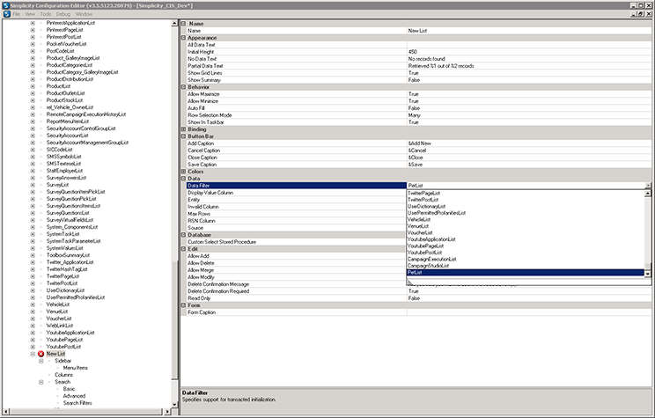The width and height of the screenshot is (655, 418).
Task: Click the Simplicity app icon in title bar
Action: point(6,5)
